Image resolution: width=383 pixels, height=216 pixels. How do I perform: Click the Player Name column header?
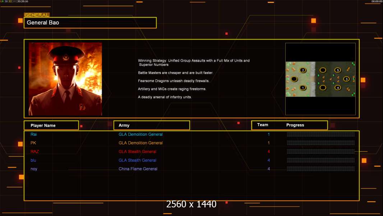(x=51, y=125)
